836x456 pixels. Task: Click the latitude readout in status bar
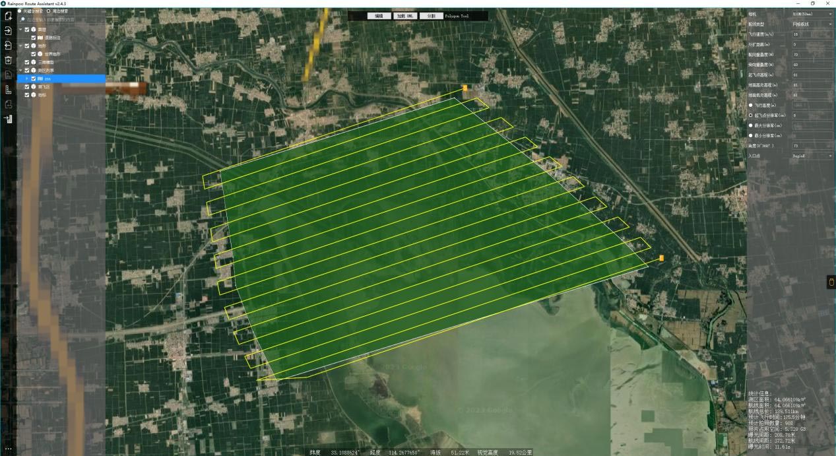pos(336,453)
